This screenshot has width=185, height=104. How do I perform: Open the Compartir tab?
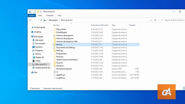pyautogui.click(x=50, y=15)
